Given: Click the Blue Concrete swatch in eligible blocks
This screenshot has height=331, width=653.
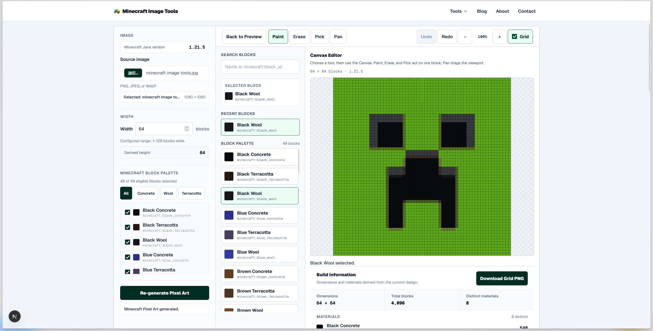Looking at the screenshot, I should click(136, 257).
